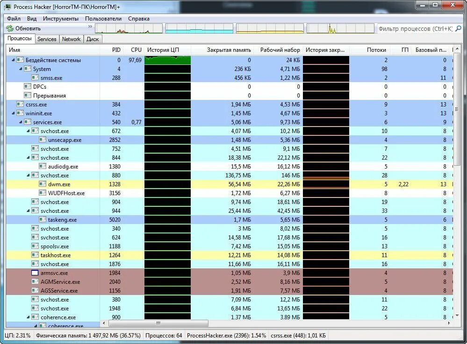
Task: Click the Прерывания row icon
Action: [x=28, y=95]
